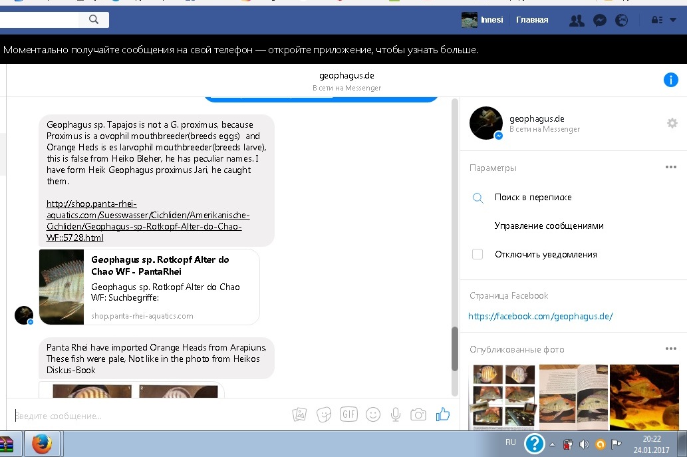The width and height of the screenshot is (687, 457).
Task: Open the Innesi profile tab
Action: tap(483, 20)
